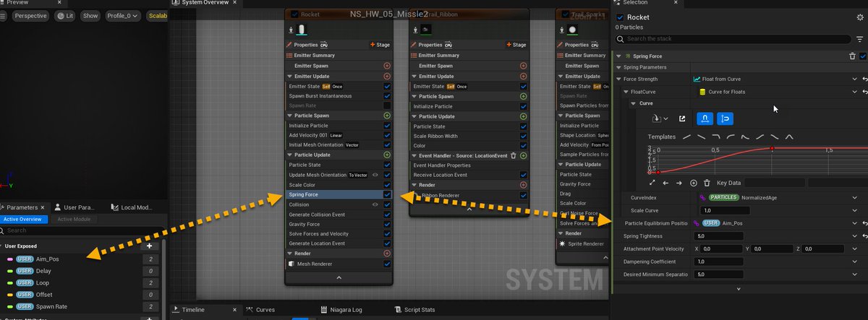Image resolution: width=868 pixels, height=320 pixels.
Task: Toggle Rocket Emitter State module checkbox
Action: [x=387, y=86]
